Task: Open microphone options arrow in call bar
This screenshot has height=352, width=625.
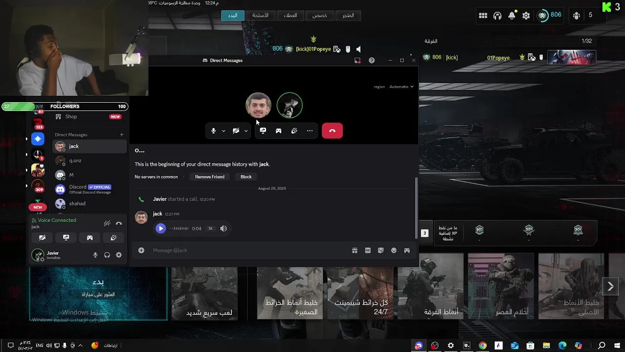Action: (224, 131)
